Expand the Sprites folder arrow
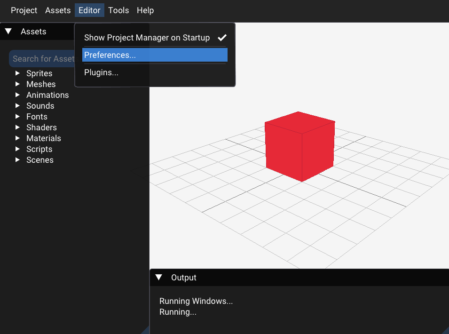 [17, 73]
